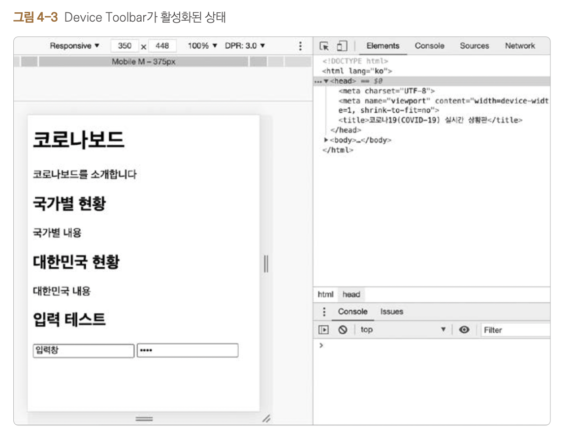
Task: Open the 100% zoom dropdown
Action: pos(203,46)
